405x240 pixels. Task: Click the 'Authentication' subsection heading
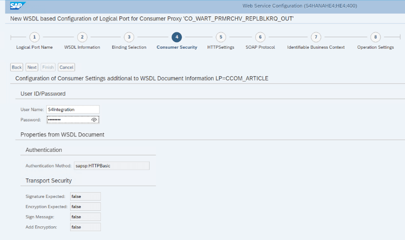pos(43,150)
